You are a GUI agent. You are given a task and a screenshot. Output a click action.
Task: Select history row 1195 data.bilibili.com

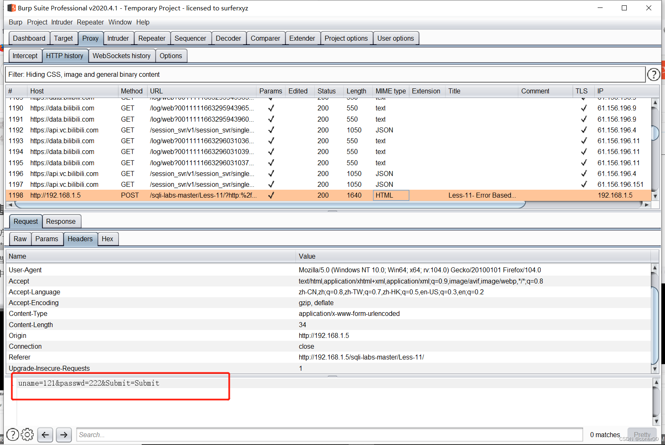pos(328,163)
